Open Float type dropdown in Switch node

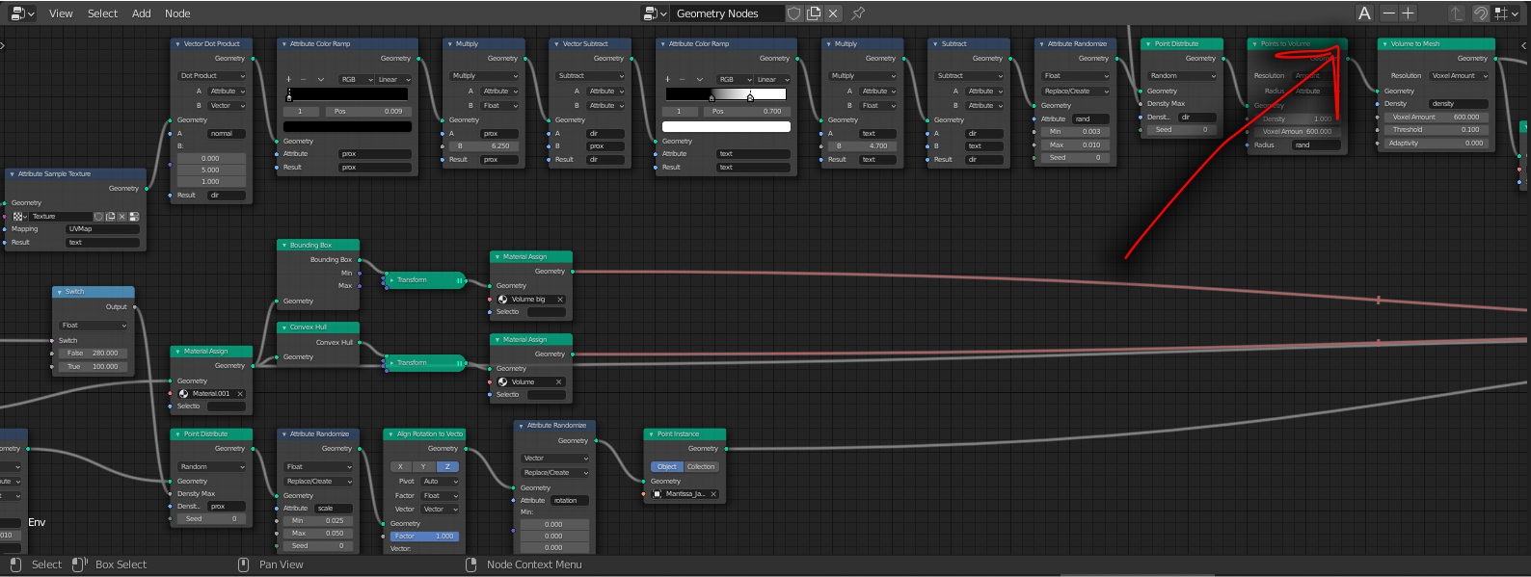point(94,326)
